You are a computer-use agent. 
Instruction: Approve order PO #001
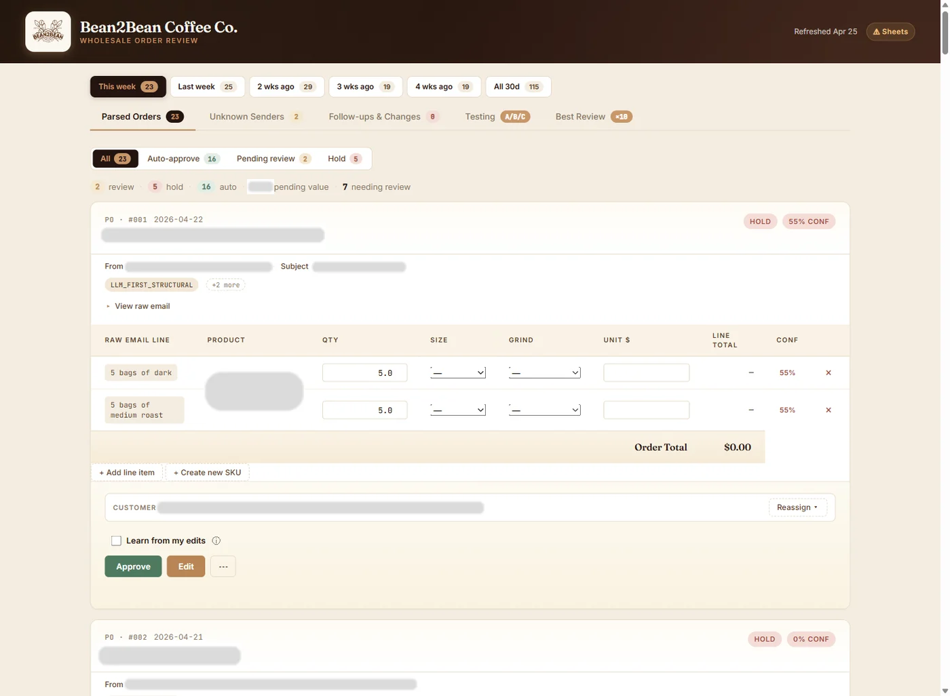(133, 566)
